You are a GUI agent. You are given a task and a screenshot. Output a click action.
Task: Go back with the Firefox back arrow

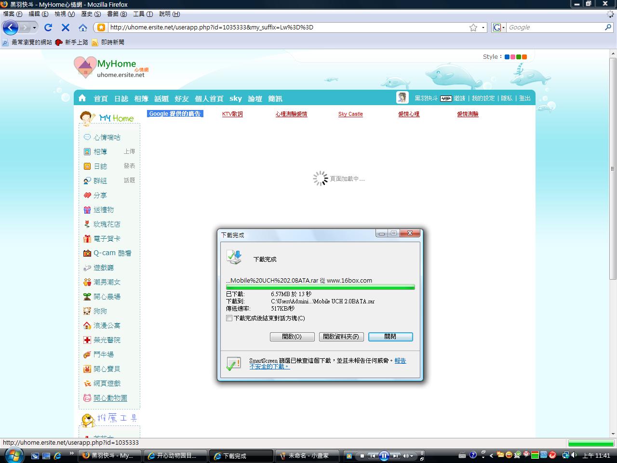pyautogui.click(x=10, y=27)
